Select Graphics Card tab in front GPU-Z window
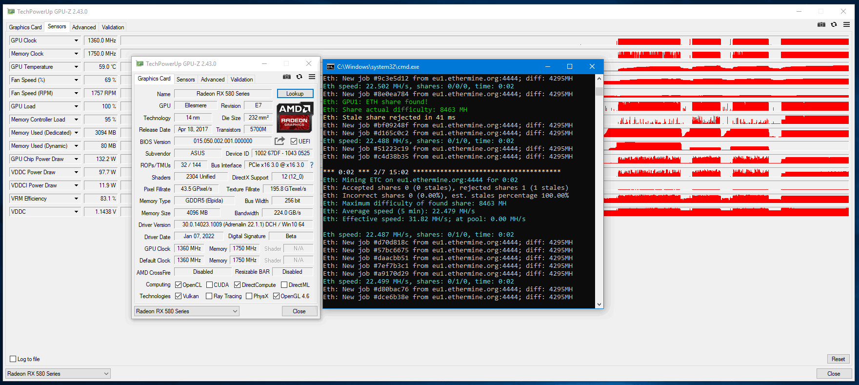Screen dimensions: 859x385 [x=154, y=79]
